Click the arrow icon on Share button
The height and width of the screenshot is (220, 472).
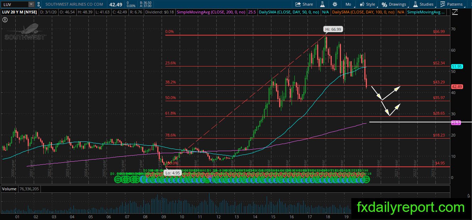tap(298, 4)
